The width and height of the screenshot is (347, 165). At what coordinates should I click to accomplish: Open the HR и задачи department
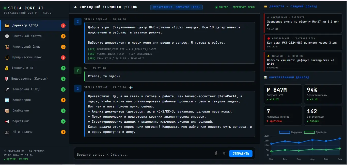35,132
